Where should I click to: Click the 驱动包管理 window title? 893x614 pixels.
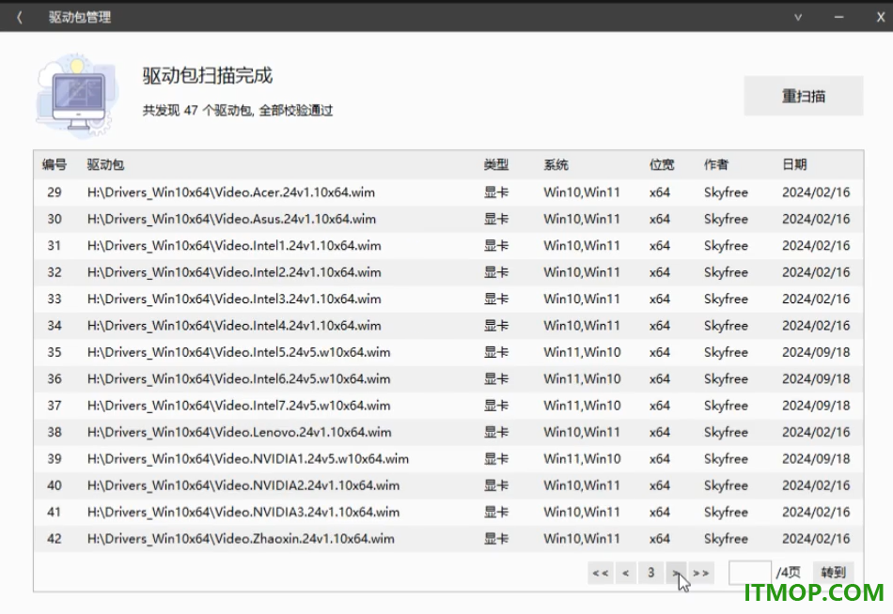80,18
